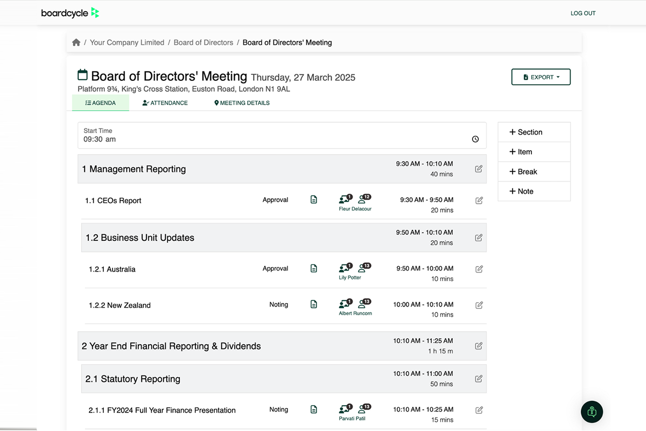Click edit icon for Australia item
The height and width of the screenshot is (431, 646).
(479, 269)
